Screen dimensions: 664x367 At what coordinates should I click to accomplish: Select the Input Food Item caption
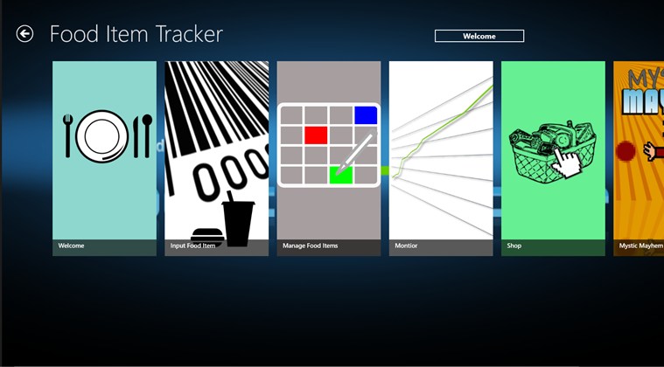tap(192, 246)
